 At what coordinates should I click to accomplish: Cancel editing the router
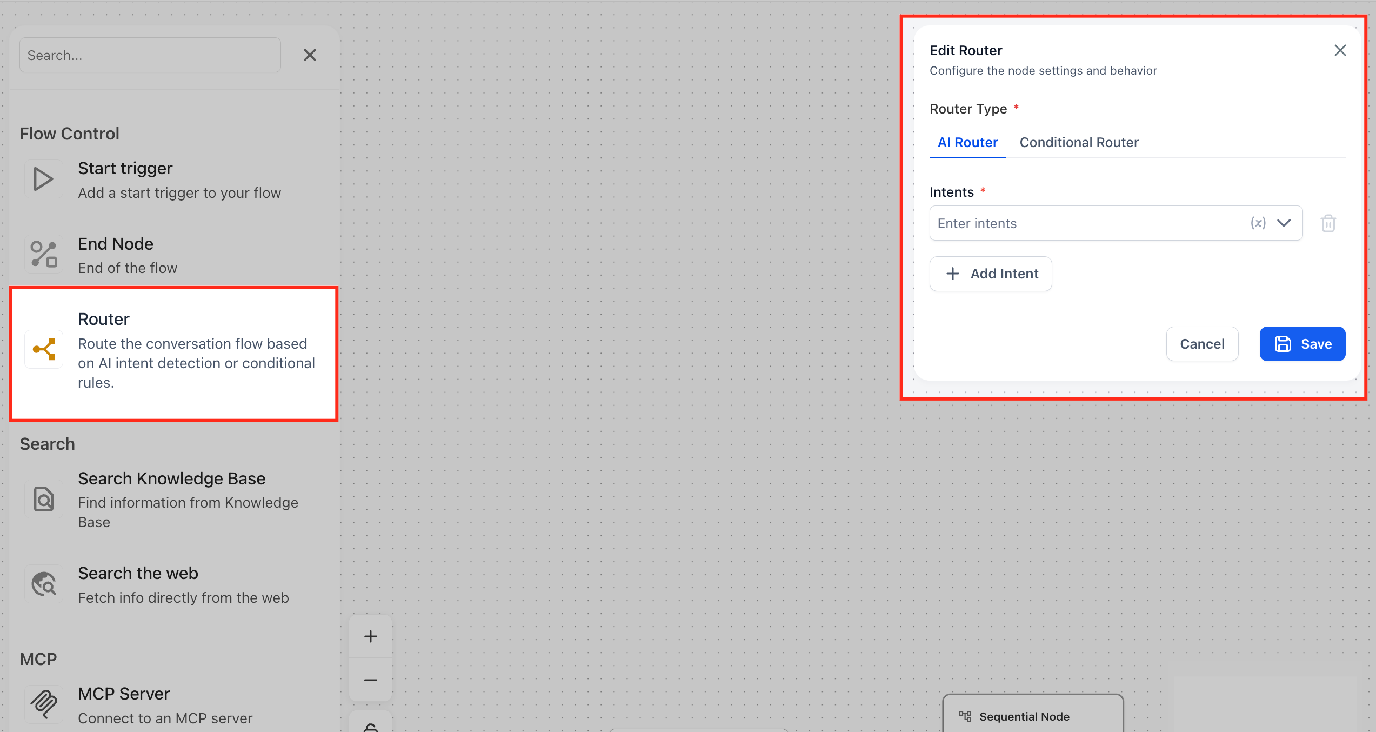click(x=1202, y=344)
